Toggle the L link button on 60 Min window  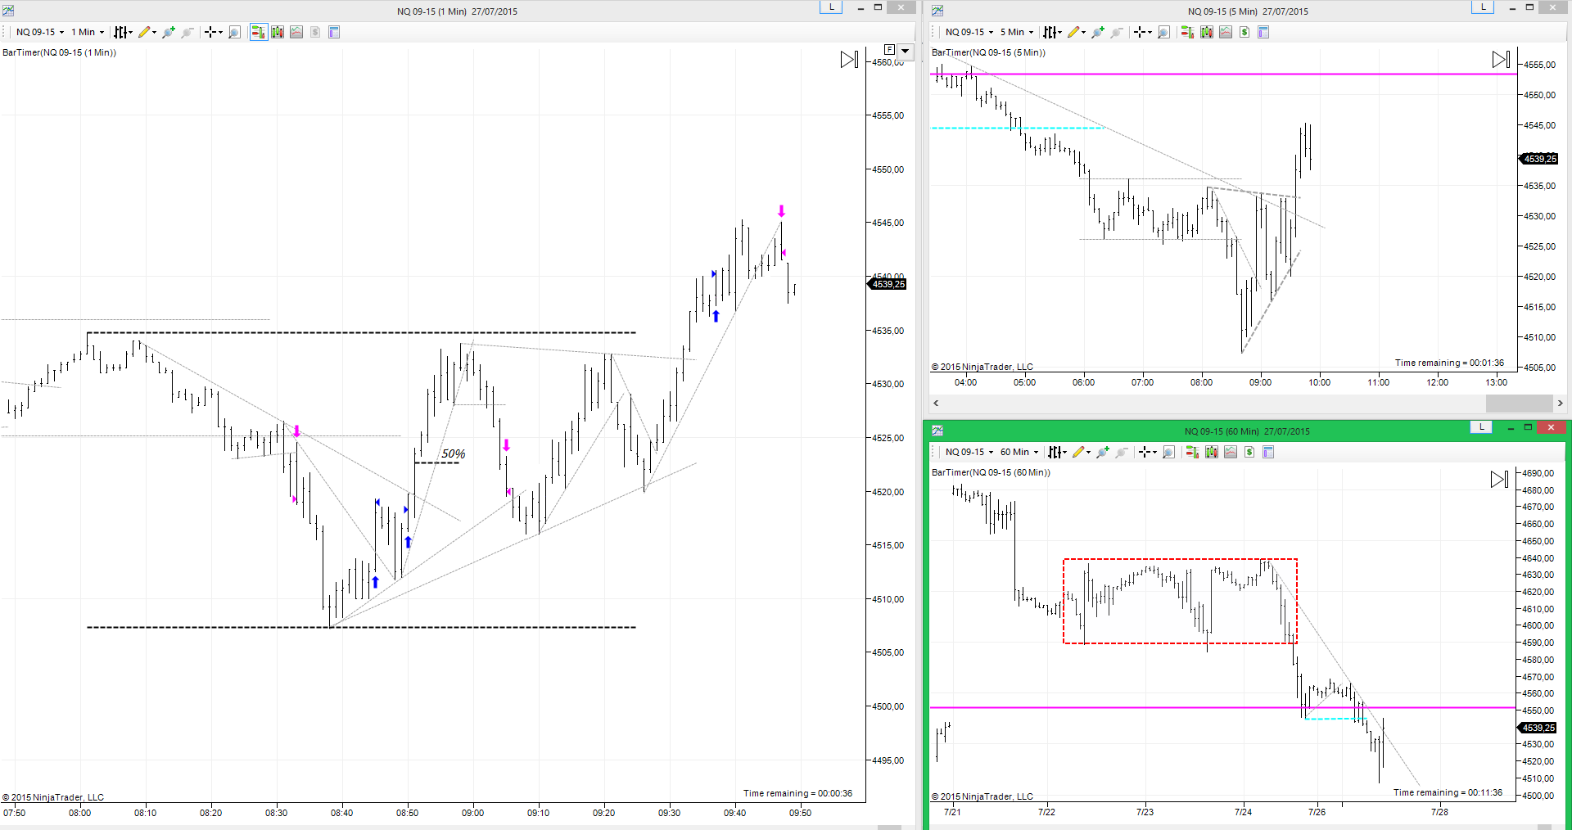click(1481, 426)
